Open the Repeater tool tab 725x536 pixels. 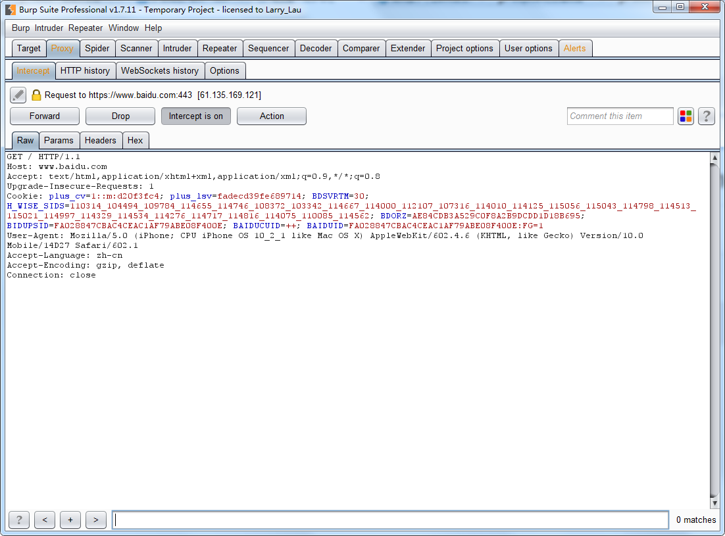220,49
